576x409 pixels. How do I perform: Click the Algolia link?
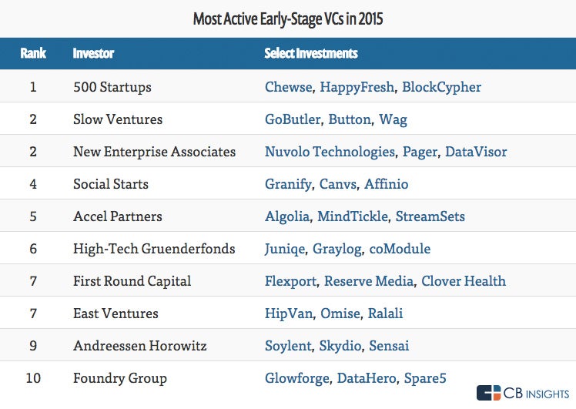point(287,216)
